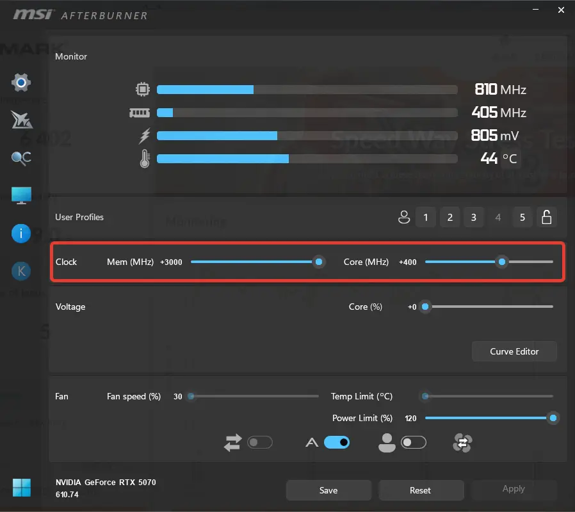Click the user profile person icon
The image size is (575, 512).
tap(404, 217)
